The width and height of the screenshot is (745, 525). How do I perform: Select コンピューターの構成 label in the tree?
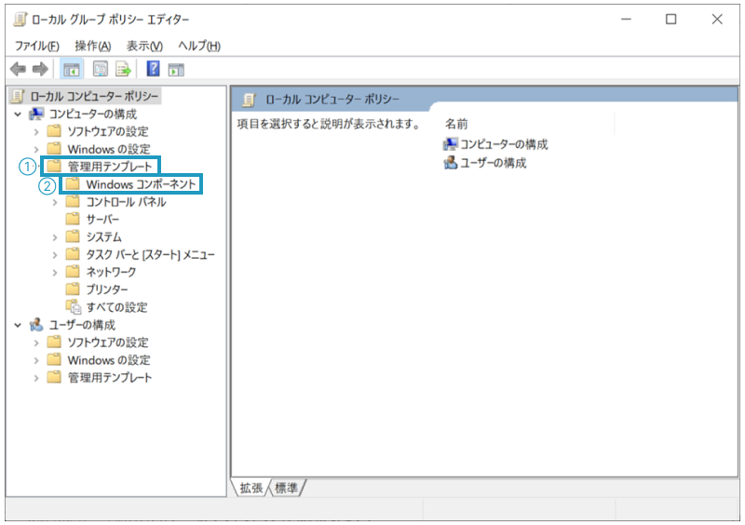pos(92,114)
